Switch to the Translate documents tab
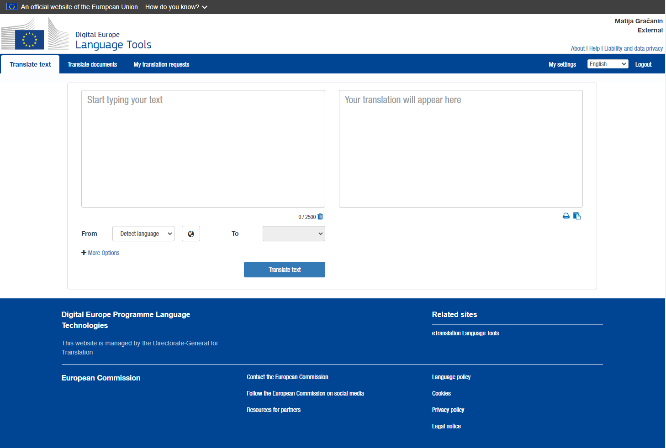The image size is (666, 448). pyautogui.click(x=92, y=64)
